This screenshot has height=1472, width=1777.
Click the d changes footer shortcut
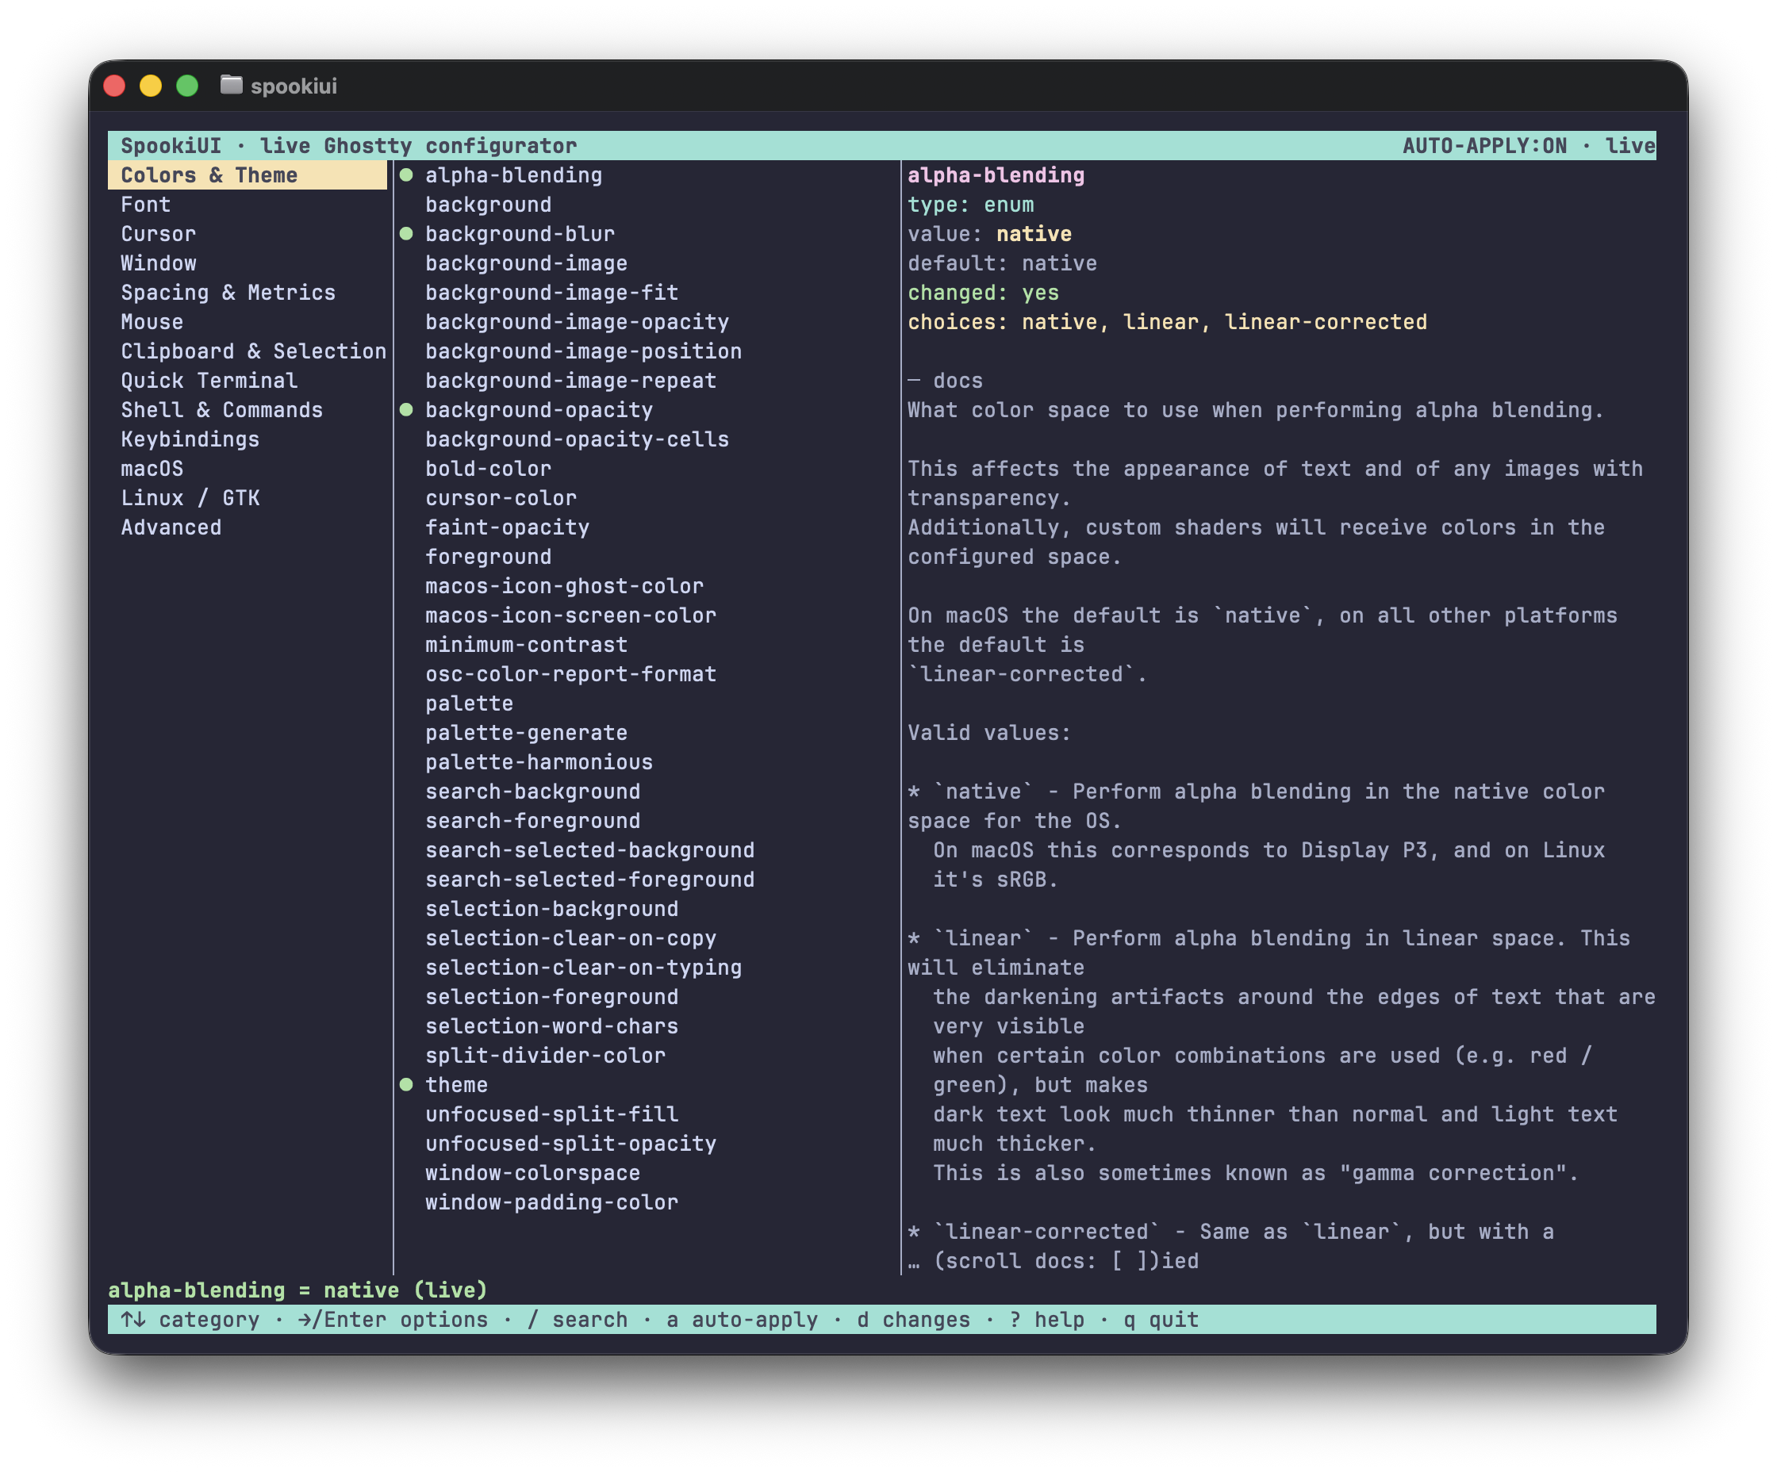pos(913,1320)
